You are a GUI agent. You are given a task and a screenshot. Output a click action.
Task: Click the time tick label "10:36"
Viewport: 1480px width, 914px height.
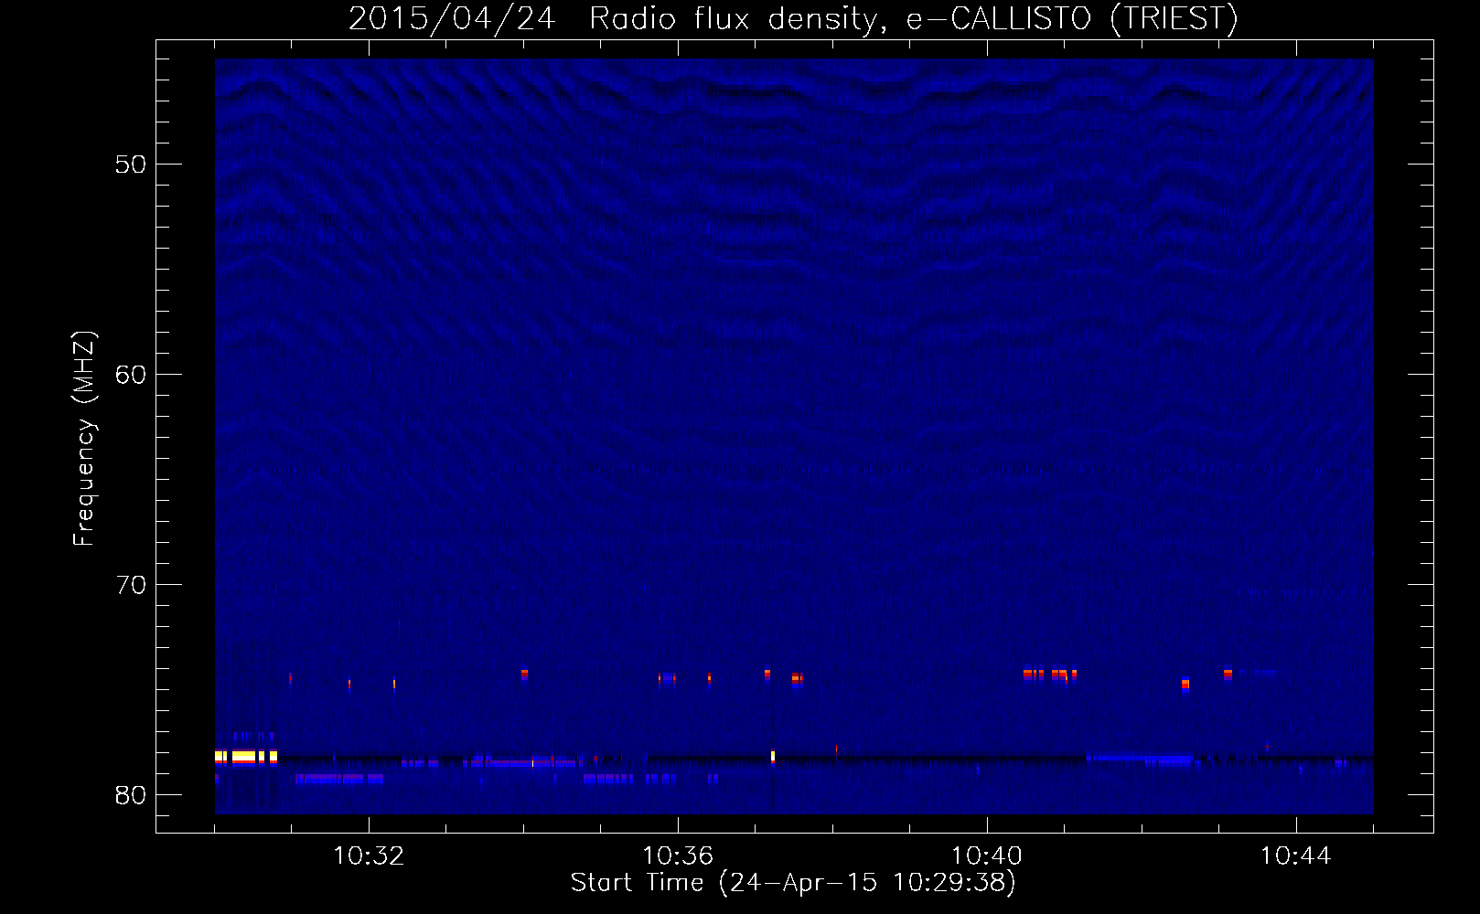pyautogui.click(x=678, y=856)
